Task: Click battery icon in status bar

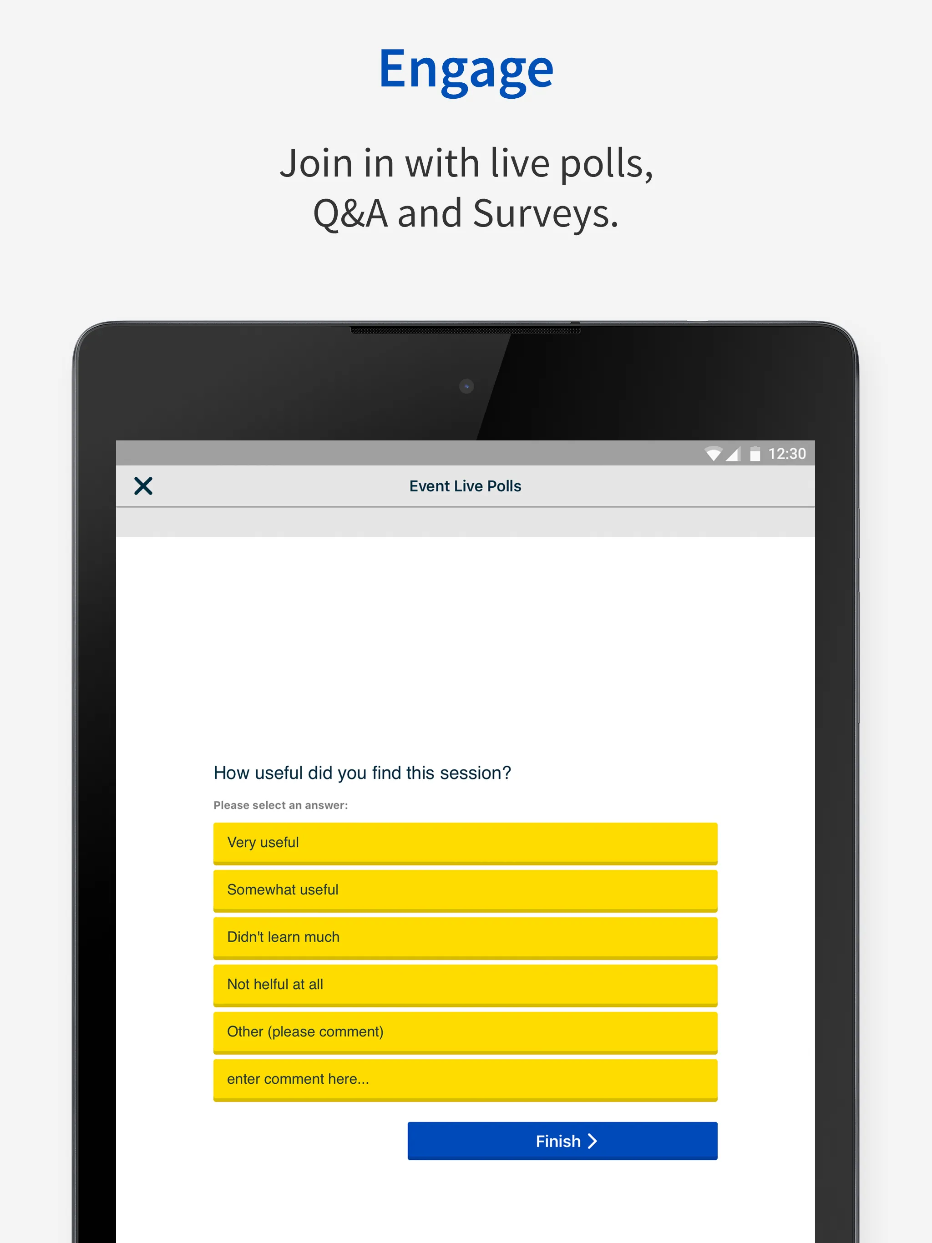Action: point(759,452)
